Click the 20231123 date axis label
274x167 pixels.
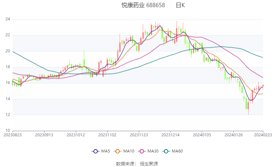coord(139,135)
